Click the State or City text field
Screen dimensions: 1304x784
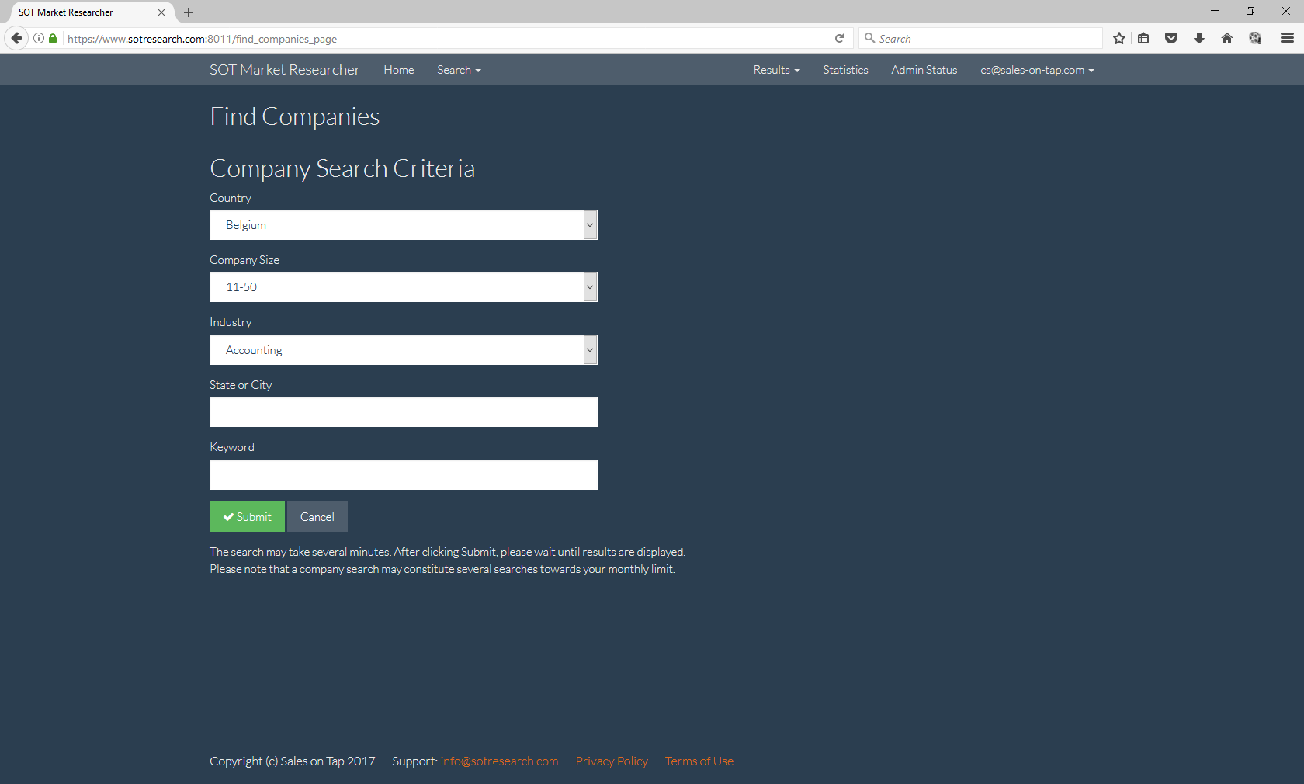pos(404,412)
